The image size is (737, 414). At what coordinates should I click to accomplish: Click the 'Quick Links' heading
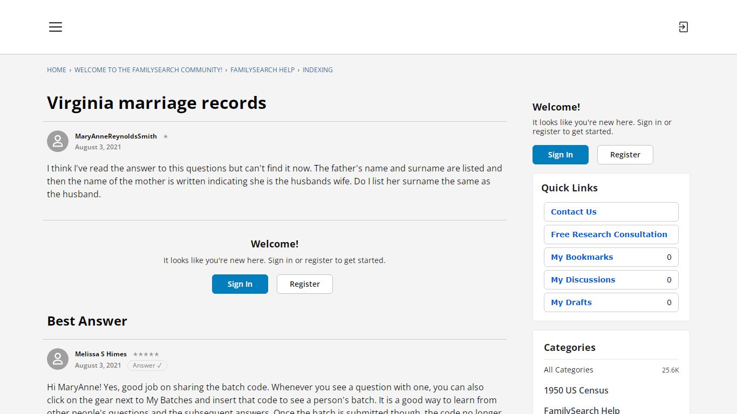pyautogui.click(x=569, y=188)
